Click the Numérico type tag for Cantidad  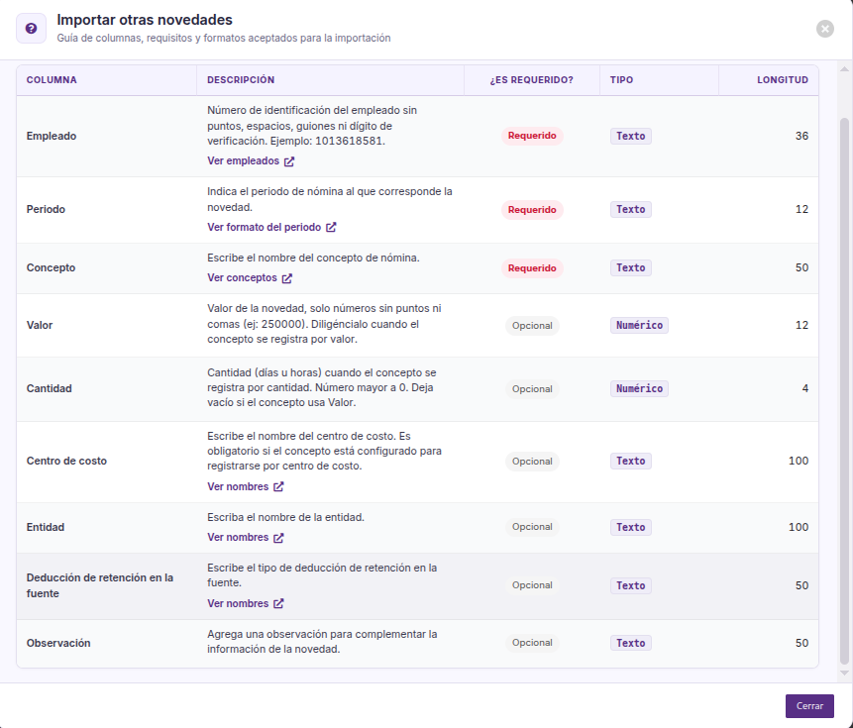coord(639,388)
